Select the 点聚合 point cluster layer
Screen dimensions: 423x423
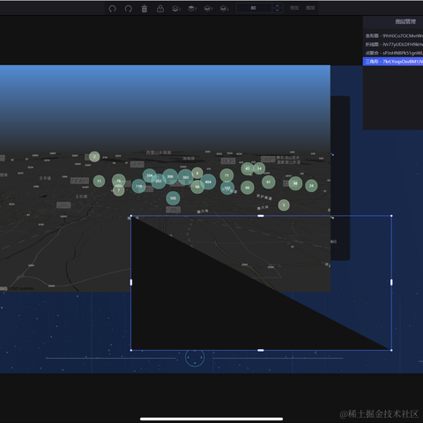pos(393,53)
